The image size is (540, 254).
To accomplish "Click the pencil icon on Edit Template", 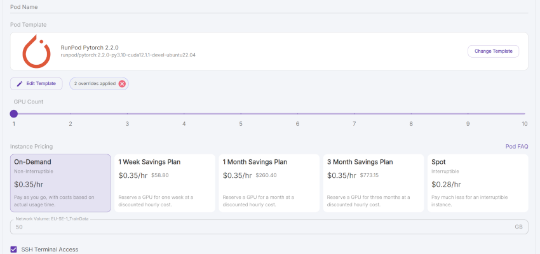I will click(x=19, y=83).
